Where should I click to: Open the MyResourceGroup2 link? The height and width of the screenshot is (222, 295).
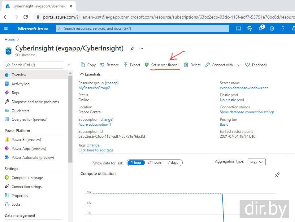coord(94,88)
